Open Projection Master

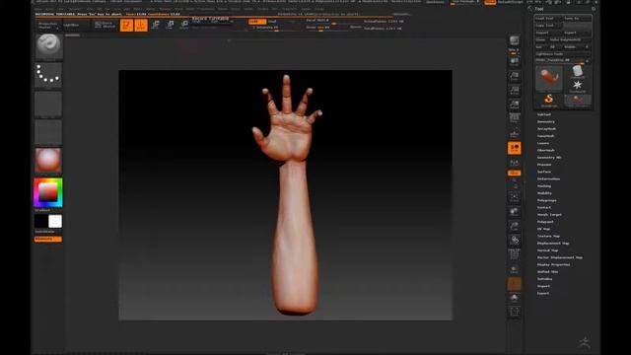click(x=48, y=26)
